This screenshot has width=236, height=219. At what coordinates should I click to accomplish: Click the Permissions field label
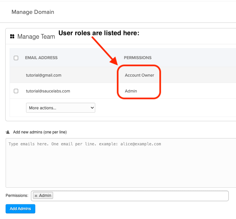17,196
